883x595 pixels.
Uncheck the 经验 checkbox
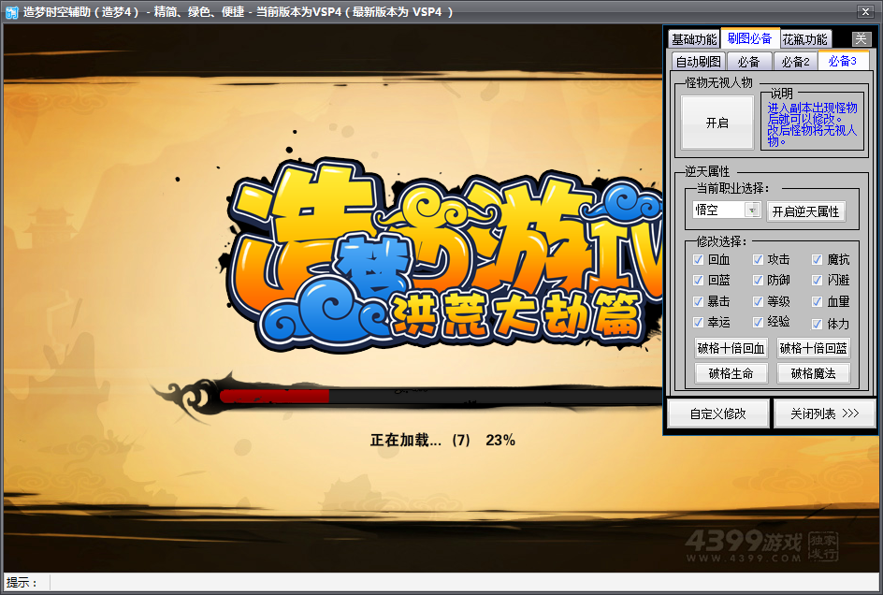point(758,322)
